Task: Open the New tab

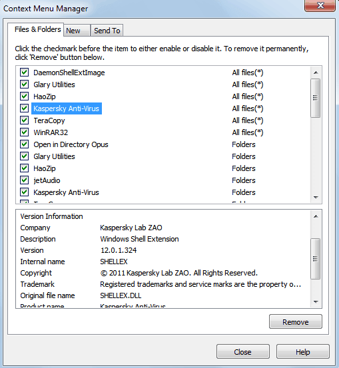Action: pos(77,31)
